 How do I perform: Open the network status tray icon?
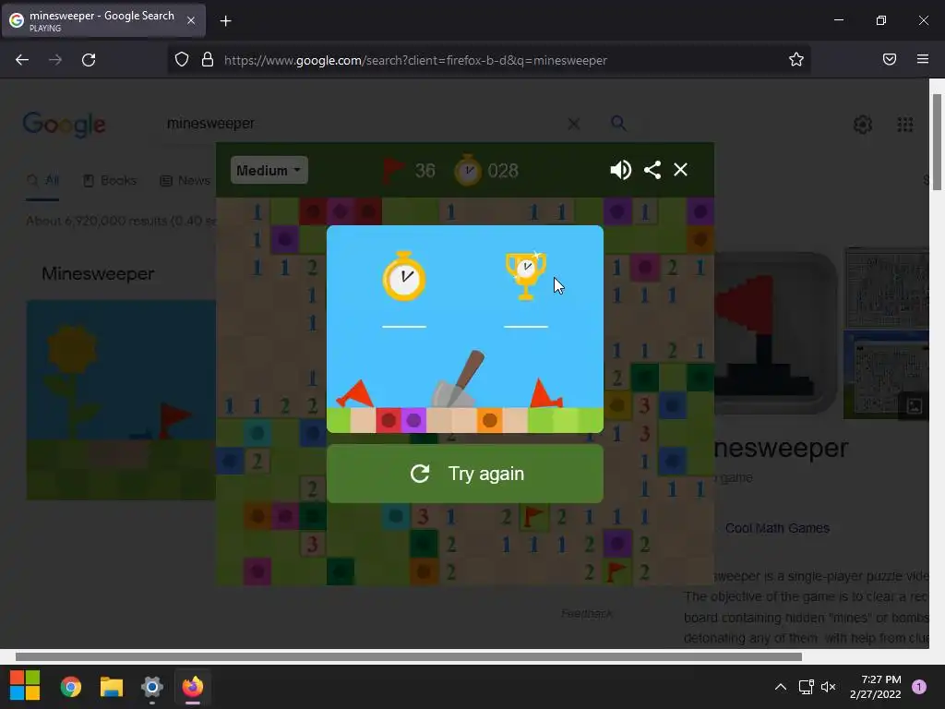(x=806, y=687)
